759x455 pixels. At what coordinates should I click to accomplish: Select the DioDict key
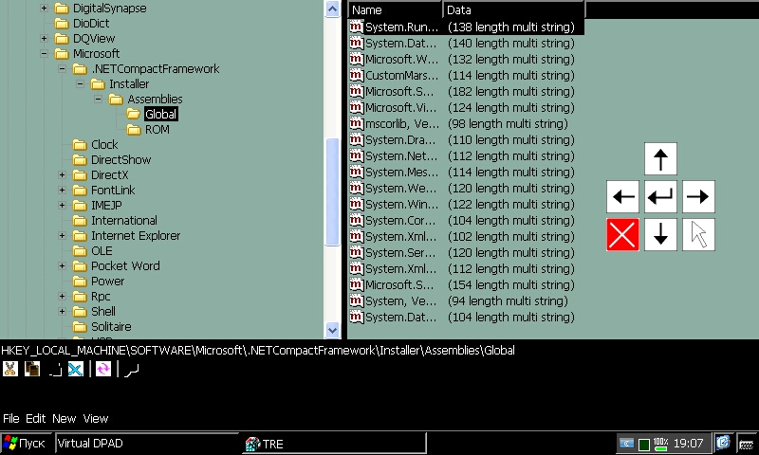[x=91, y=23]
